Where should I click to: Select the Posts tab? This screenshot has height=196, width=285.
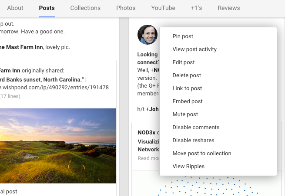coord(47,8)
